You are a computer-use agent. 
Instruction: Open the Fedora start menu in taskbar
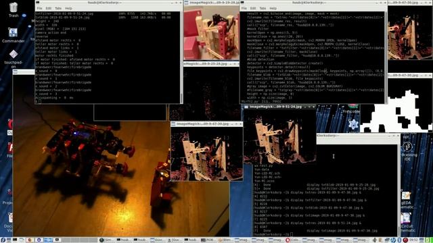(x=3, y=240)
